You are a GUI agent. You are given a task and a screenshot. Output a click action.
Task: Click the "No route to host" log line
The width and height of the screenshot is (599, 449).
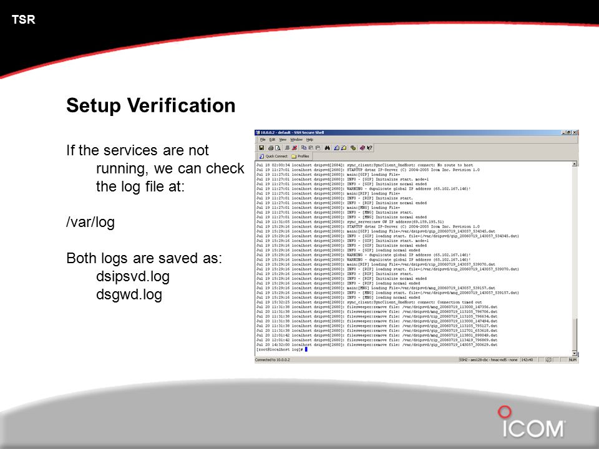coord(364,165)
